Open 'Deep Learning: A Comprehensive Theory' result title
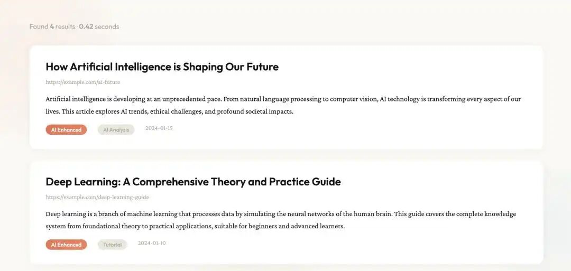Image resolution: width=571 pixels, height=271 pixels. (x=193, y=182)
